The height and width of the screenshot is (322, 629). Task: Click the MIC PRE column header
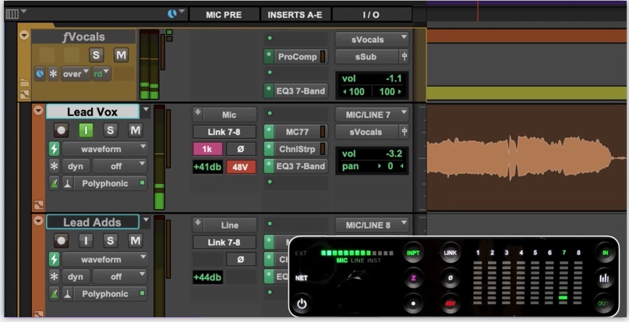pyautogui.click(x=223, y=14)
